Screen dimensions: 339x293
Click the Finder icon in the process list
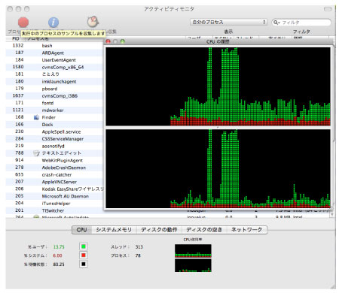36,117
